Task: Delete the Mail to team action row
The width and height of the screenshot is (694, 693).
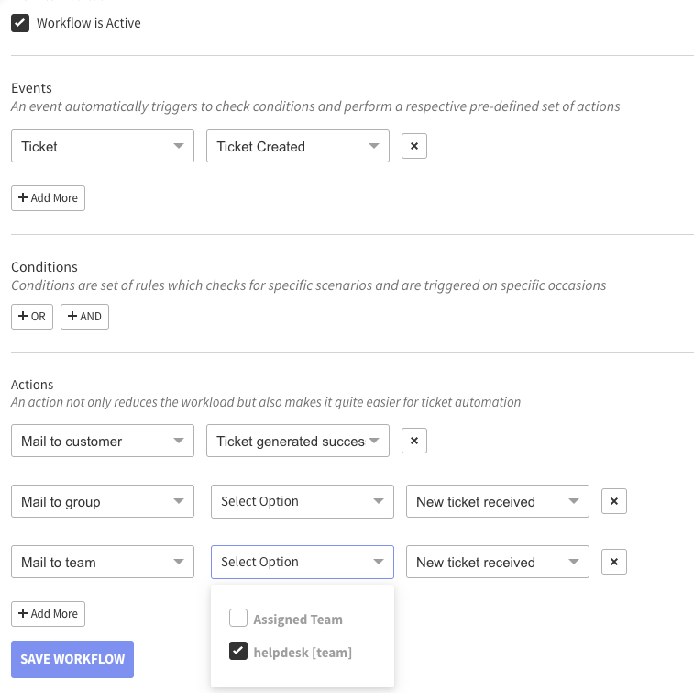Action: [x=613, y=563]
